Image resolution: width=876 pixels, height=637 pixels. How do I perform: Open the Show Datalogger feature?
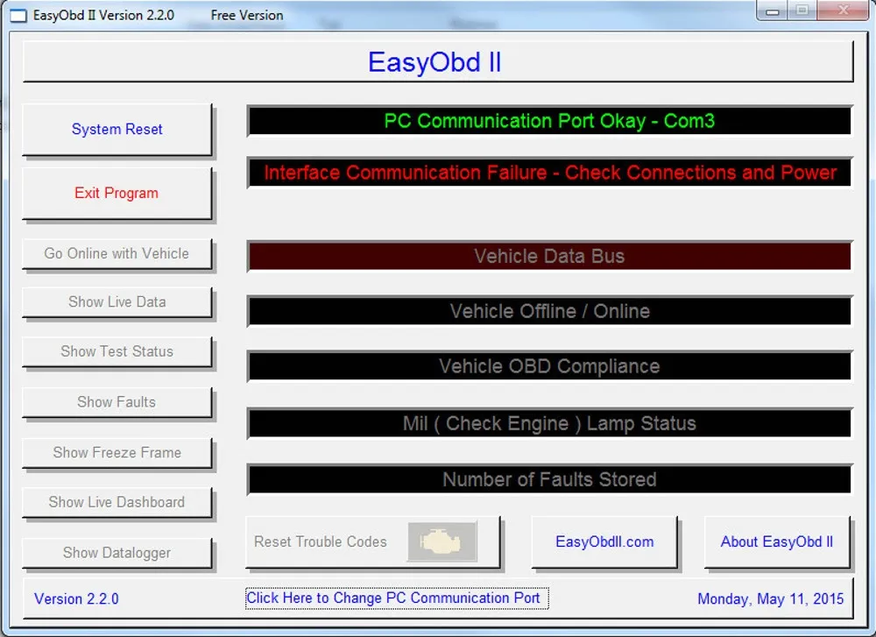click(x=117, y=552)
